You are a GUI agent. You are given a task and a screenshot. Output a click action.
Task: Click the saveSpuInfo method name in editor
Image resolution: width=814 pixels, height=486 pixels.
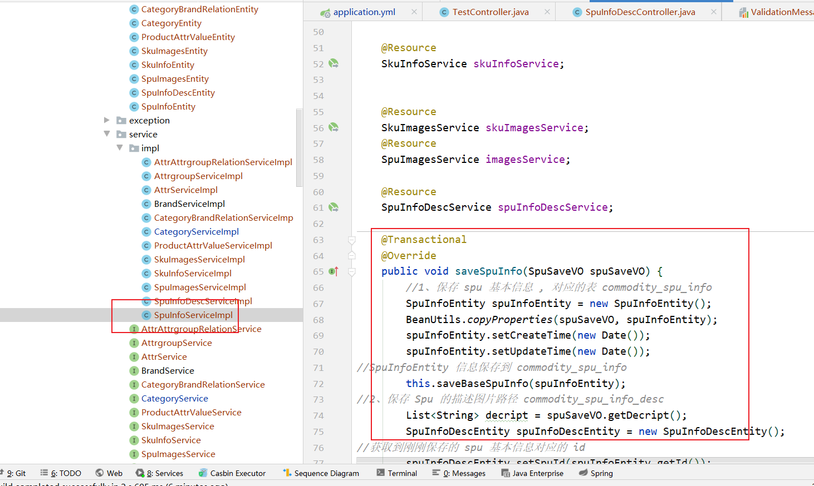[489, 271]
